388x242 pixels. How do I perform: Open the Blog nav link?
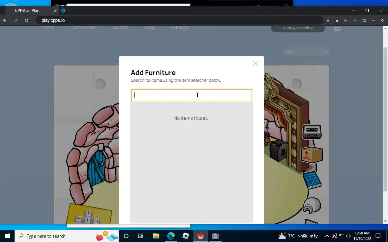click(149, 27)
